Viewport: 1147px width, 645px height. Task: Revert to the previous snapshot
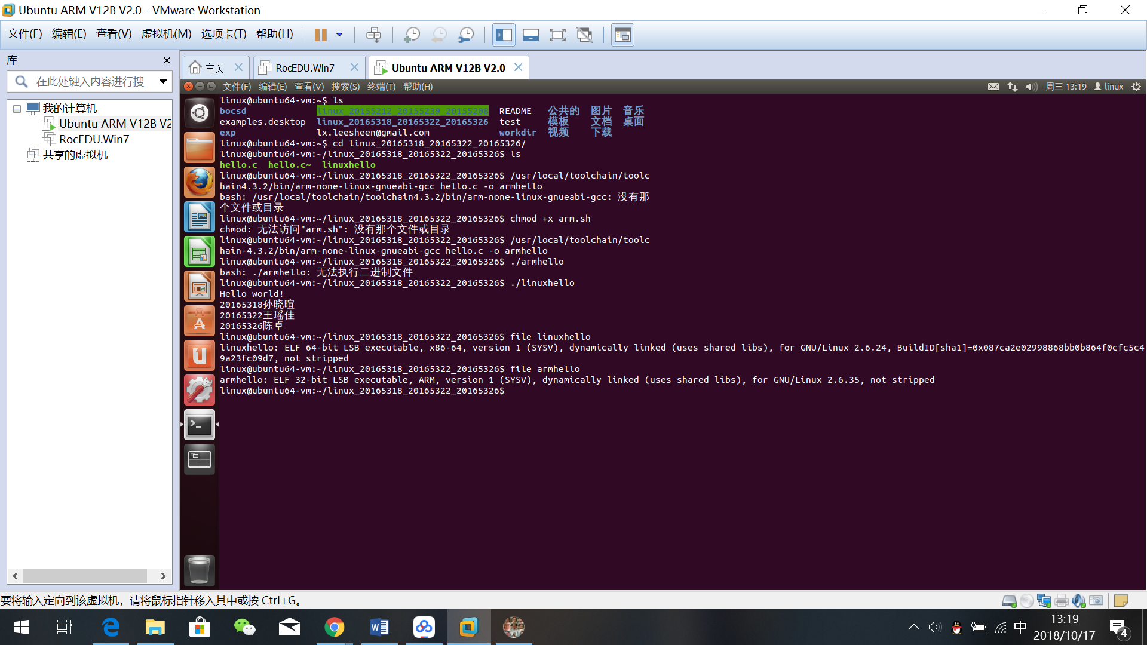(x=439, y=35)
